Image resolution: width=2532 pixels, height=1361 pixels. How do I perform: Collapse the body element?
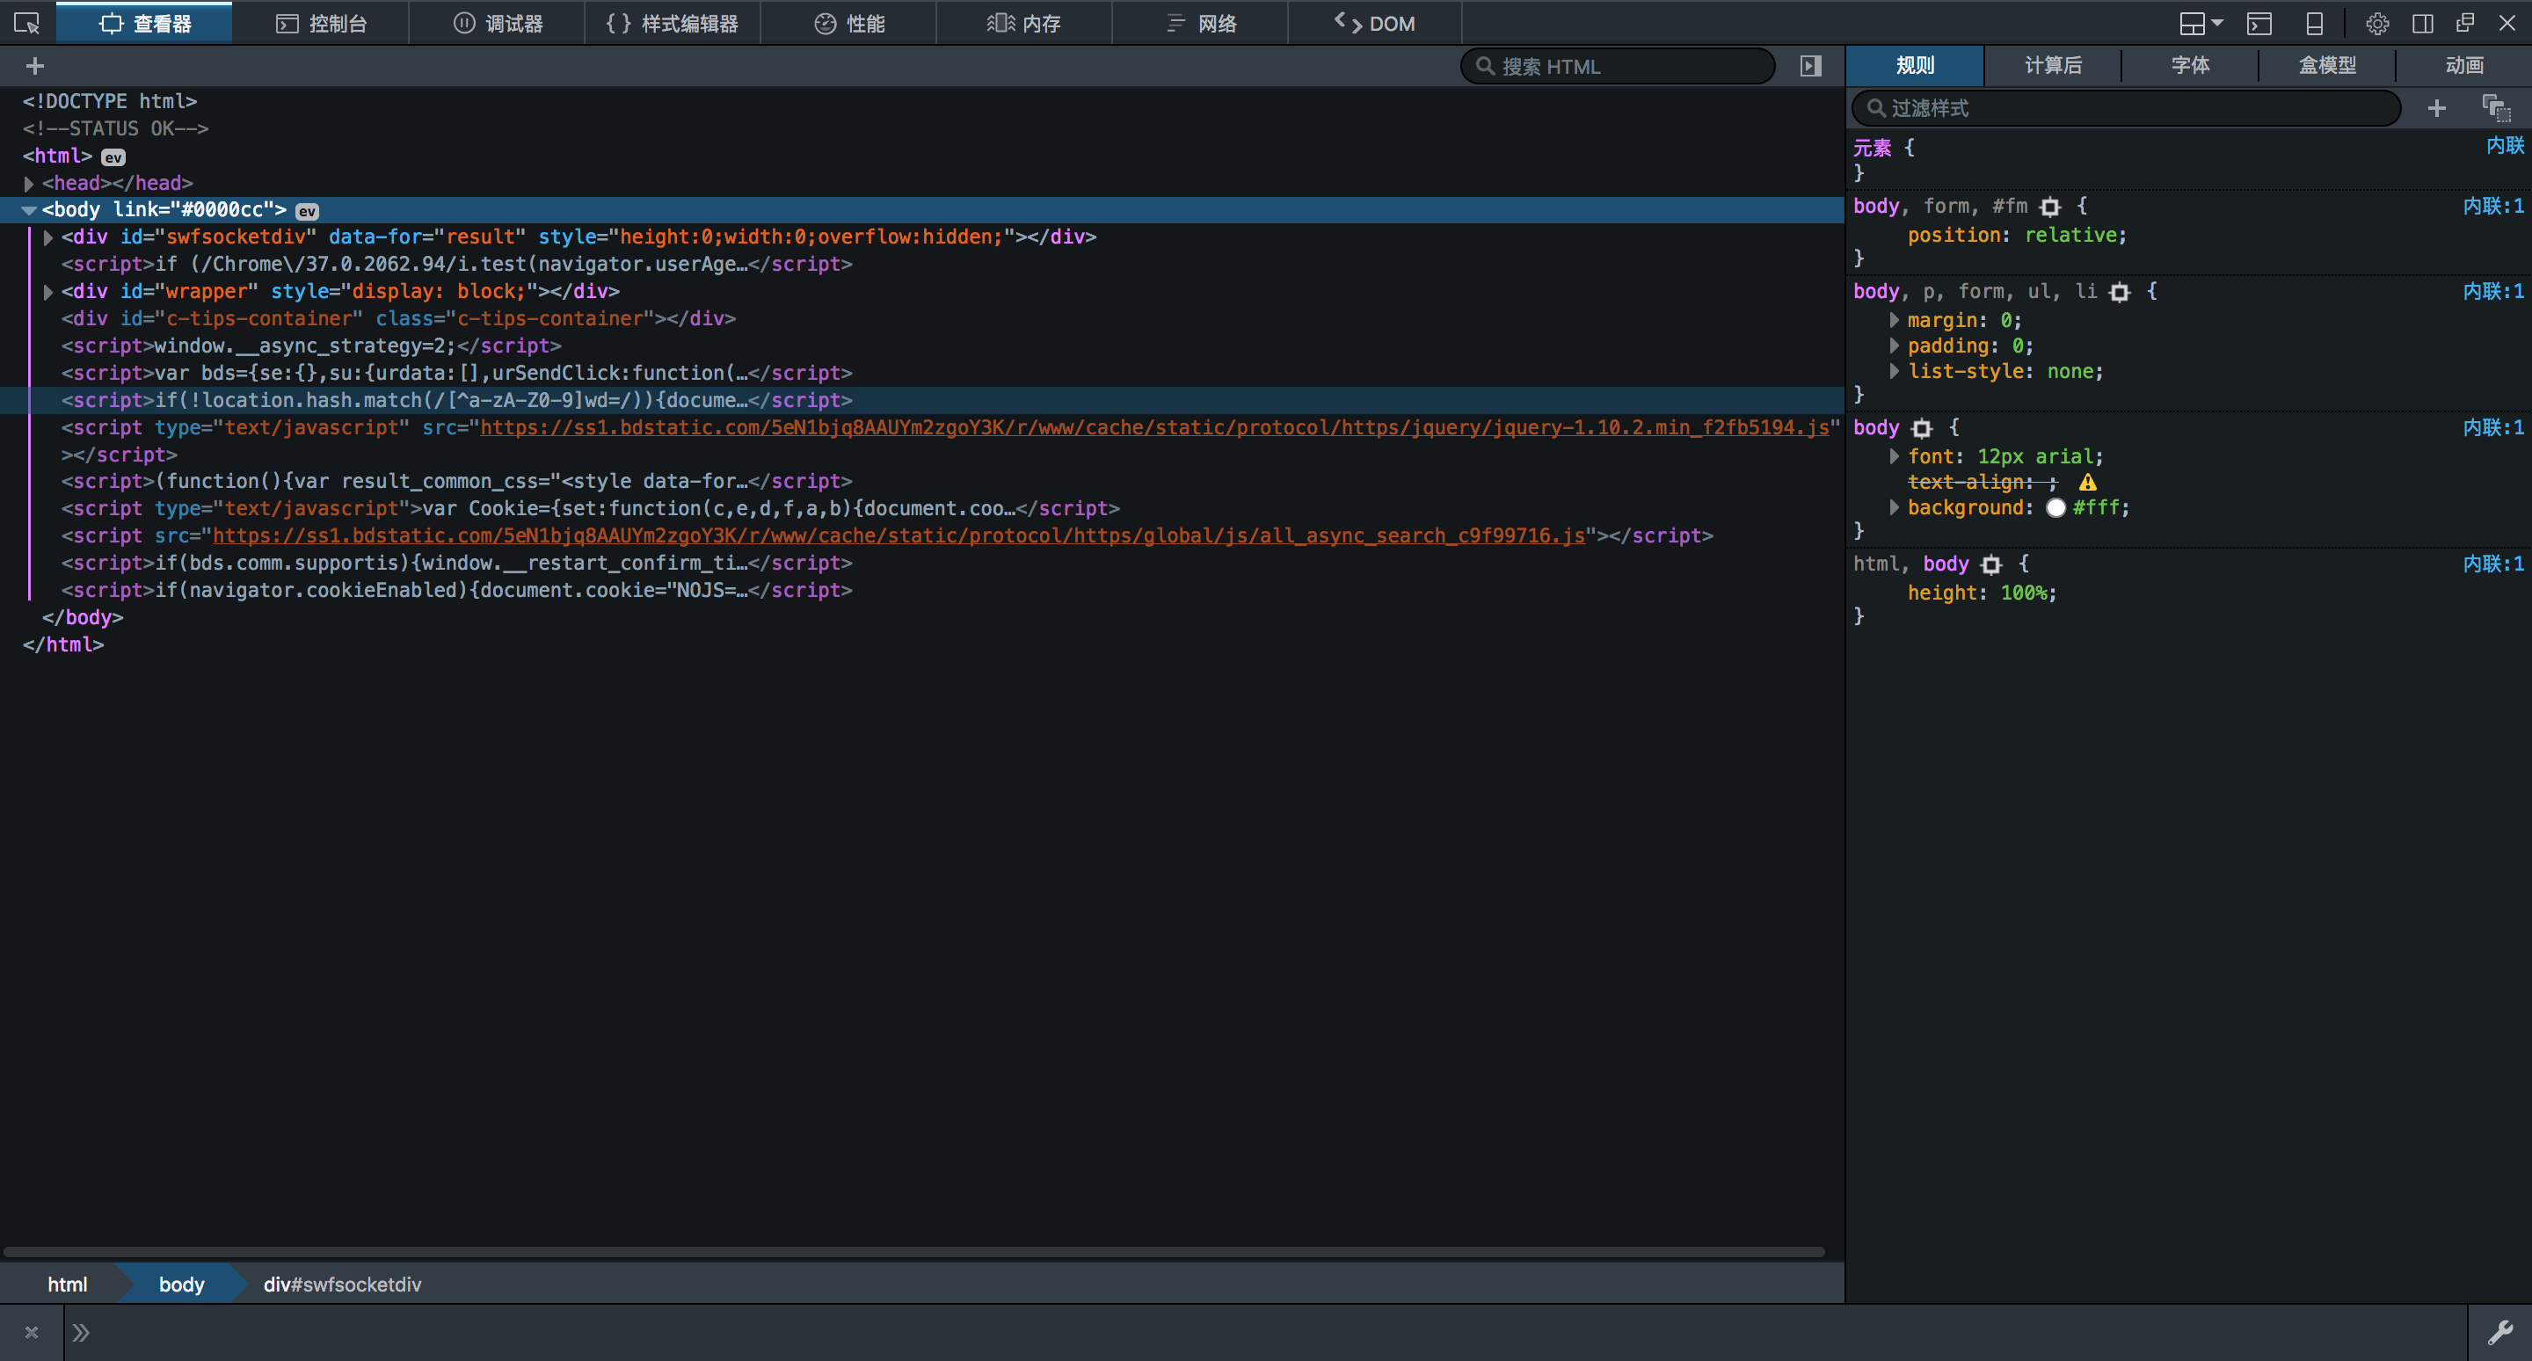[28, 210]
